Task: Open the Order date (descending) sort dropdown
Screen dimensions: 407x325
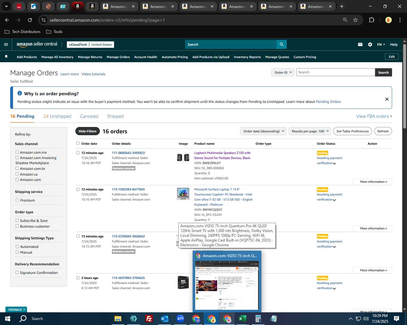Action: (263, 131)
